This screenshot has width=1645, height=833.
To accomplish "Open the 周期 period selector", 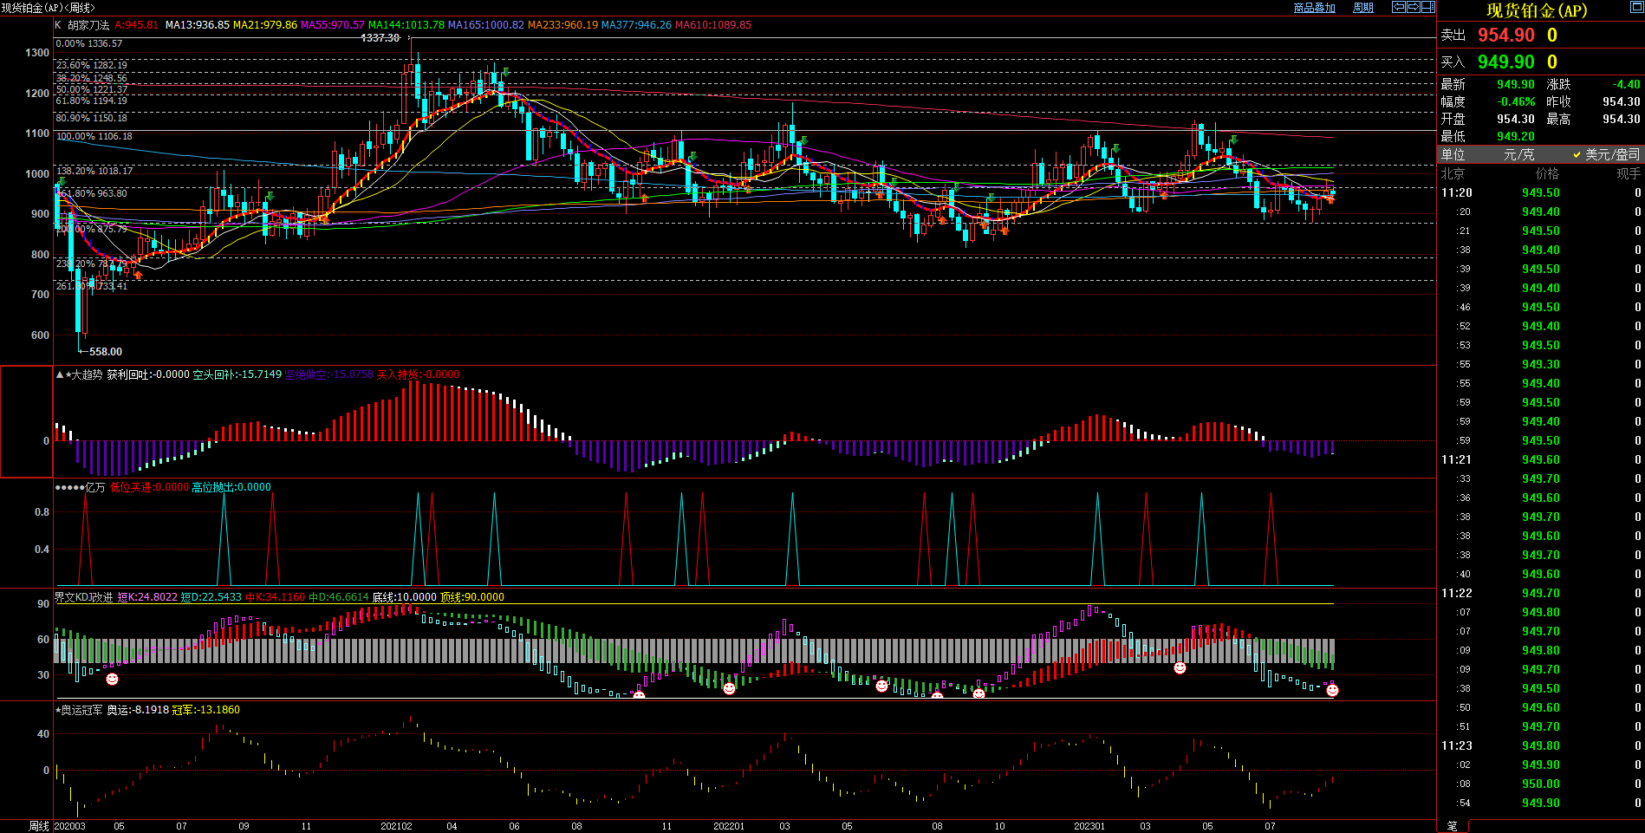I will [1362, 8].
